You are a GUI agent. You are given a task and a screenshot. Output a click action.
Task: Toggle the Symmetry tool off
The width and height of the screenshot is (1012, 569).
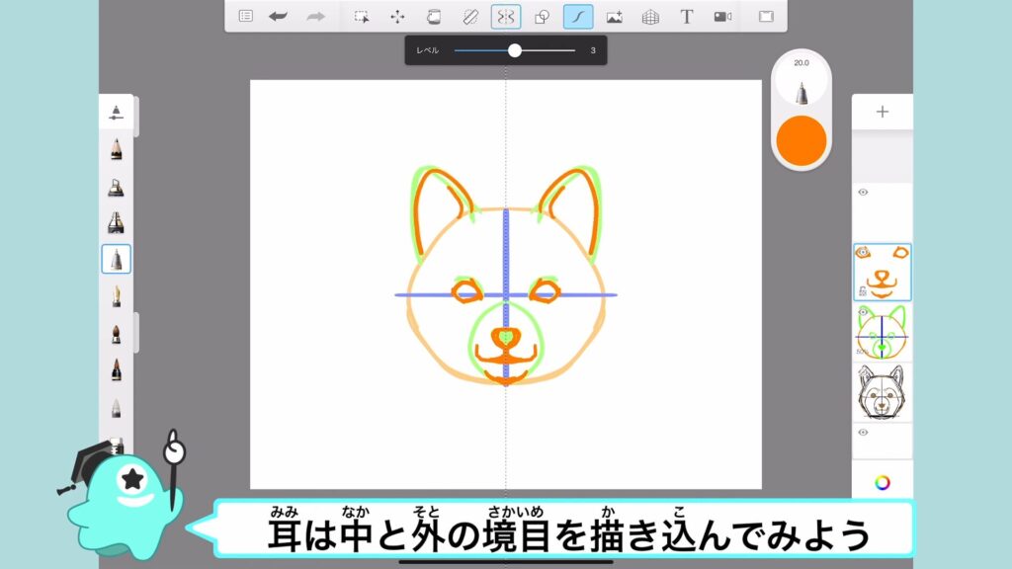[x=506, y=16]
